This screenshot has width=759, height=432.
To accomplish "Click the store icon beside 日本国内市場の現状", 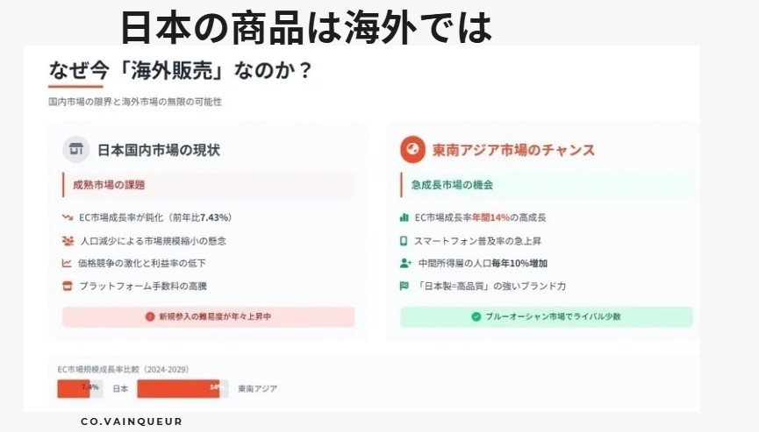I will point(77,150).
